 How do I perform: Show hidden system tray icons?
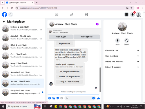(x=118, y=106)
